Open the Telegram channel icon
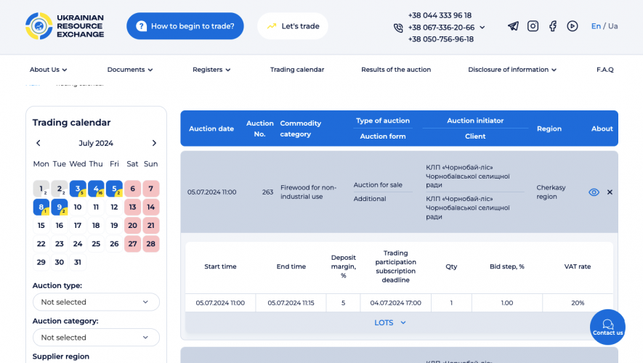Image resolution: width=643 pixels, height=363 pixels. click(513, 26)
